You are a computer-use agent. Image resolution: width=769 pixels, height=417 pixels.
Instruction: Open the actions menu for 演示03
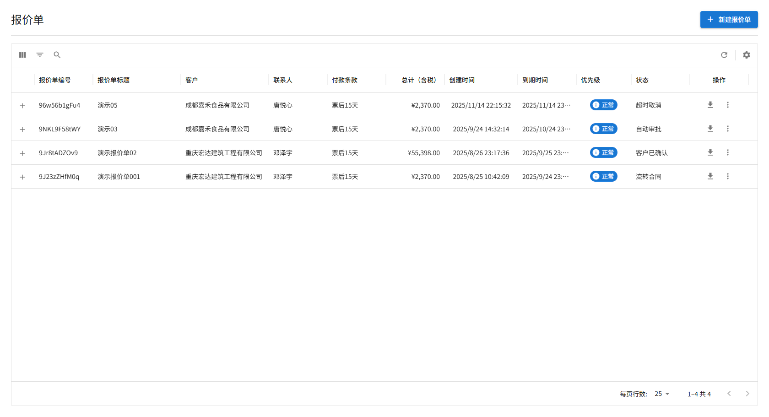click(728, 129)
